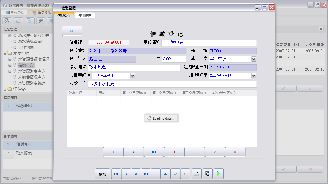Screen dimensions: 328x184
Task: Click the print icon in bottom toolbar
Action: [196, 174]
